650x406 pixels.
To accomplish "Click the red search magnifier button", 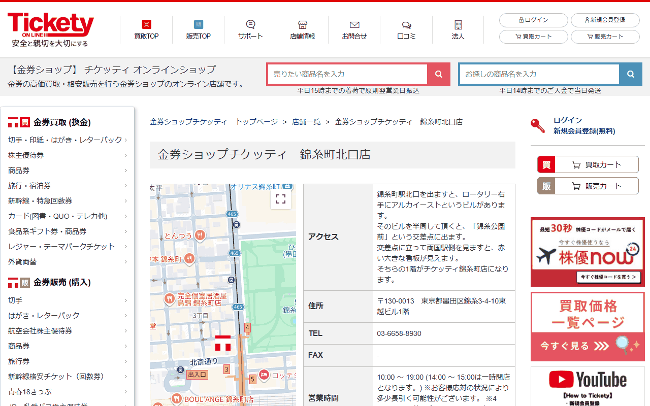I will pyautogui.click(x=439, y=74).
